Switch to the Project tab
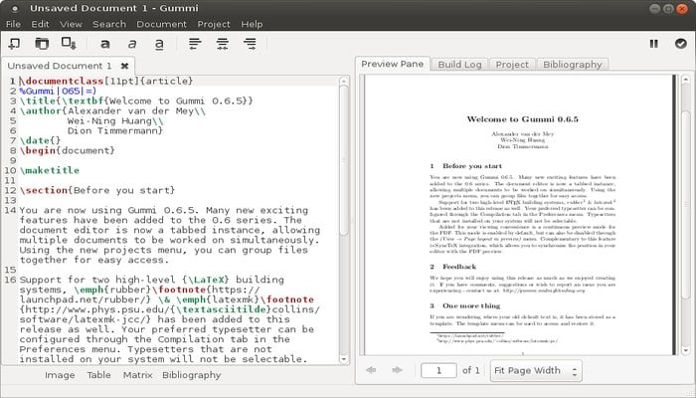Screen dimensions: 696x398 point(512,65)
